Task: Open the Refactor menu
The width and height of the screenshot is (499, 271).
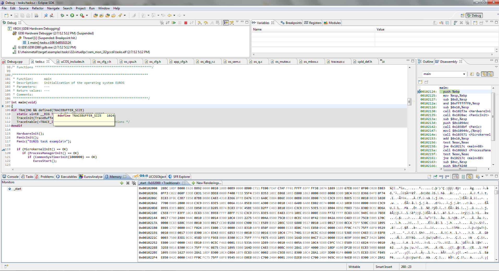Action: (x=38, y=8)
